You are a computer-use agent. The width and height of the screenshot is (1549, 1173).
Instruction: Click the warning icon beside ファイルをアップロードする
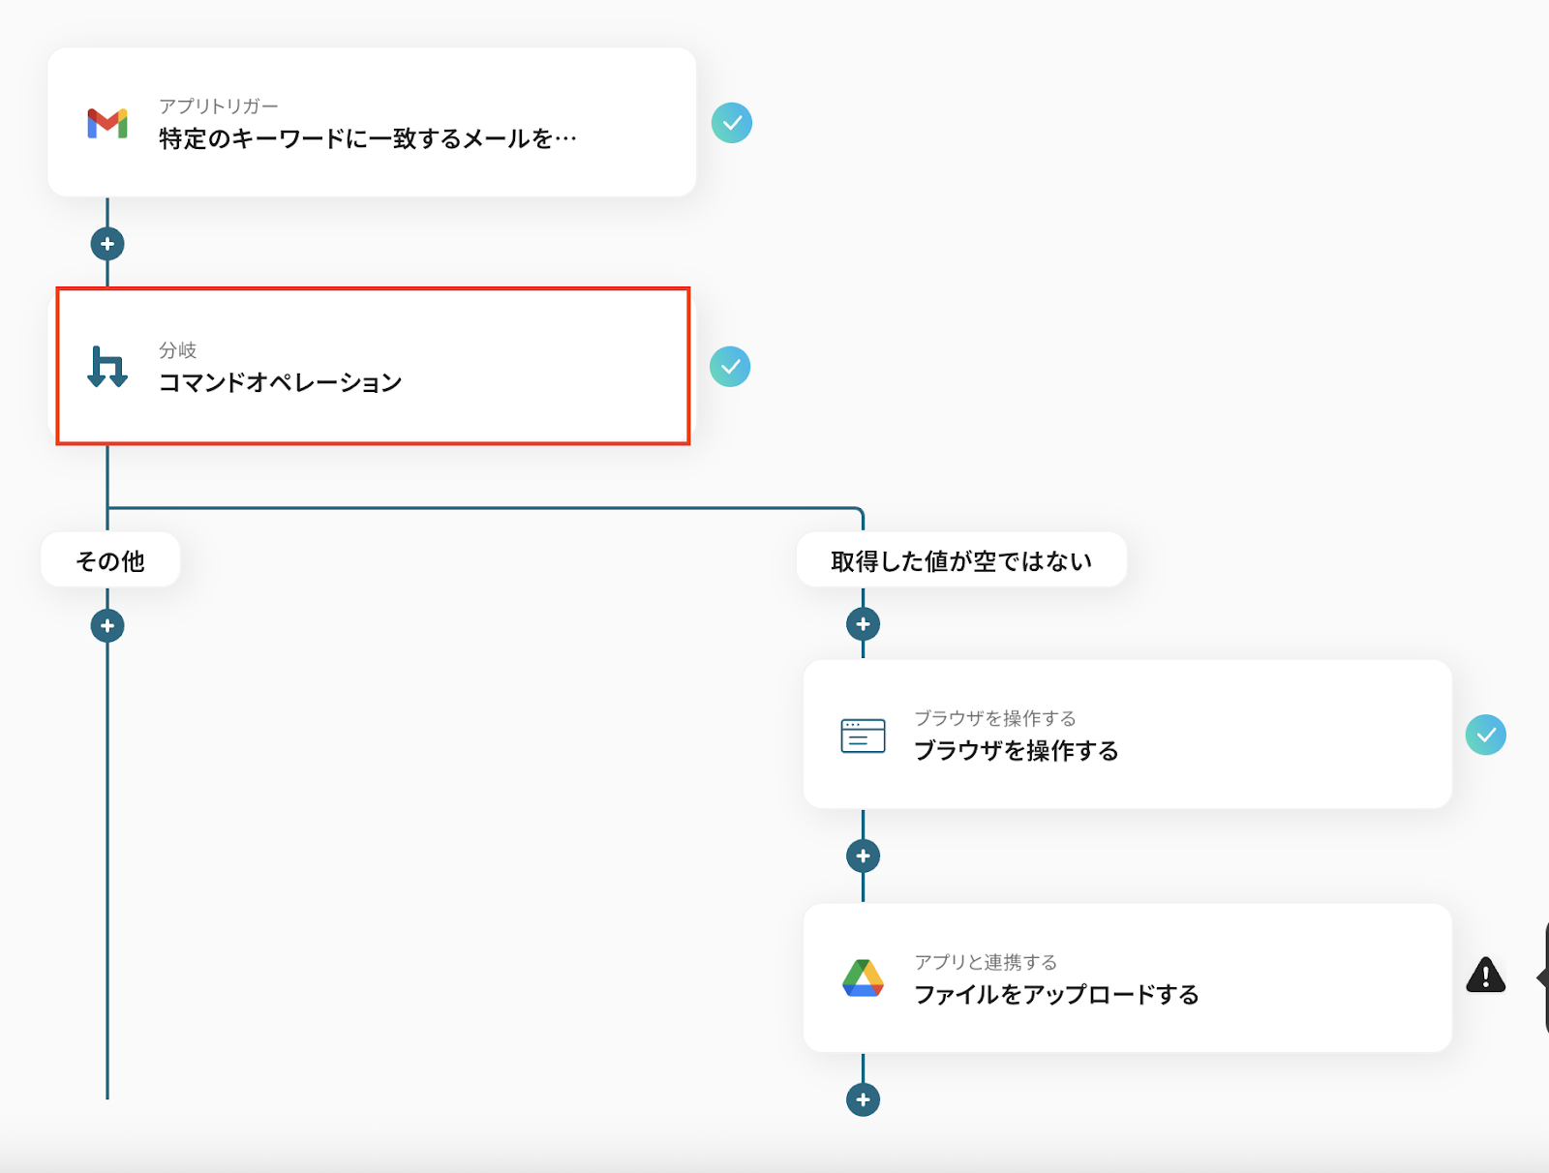1486,976
